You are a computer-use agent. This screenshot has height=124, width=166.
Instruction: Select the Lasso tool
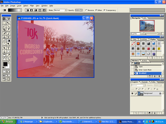click(4, 26)
